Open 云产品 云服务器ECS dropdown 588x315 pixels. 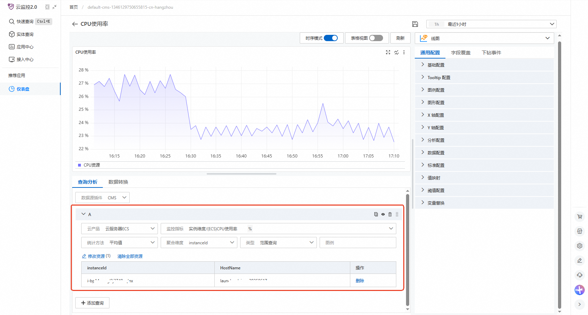click(120, 229)
